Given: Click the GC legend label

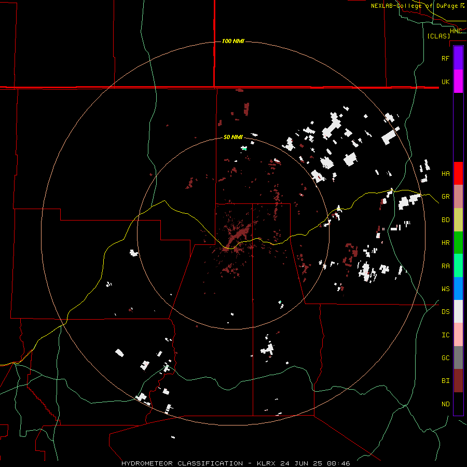Looking at the screenshot, I should click(x=445, y=358).
